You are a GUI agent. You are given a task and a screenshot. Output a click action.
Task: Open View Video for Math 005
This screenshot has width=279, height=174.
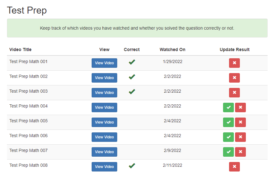(105, 122)
